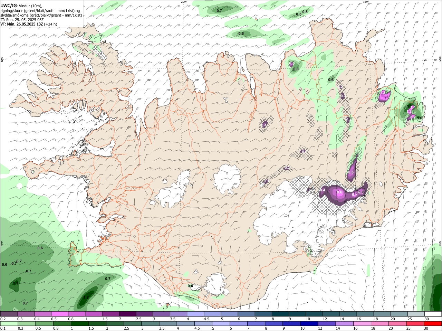Choose the navy blue swatch at 10 in lower legend
This screenshot has width=442, height=331.
click(309, 323)
